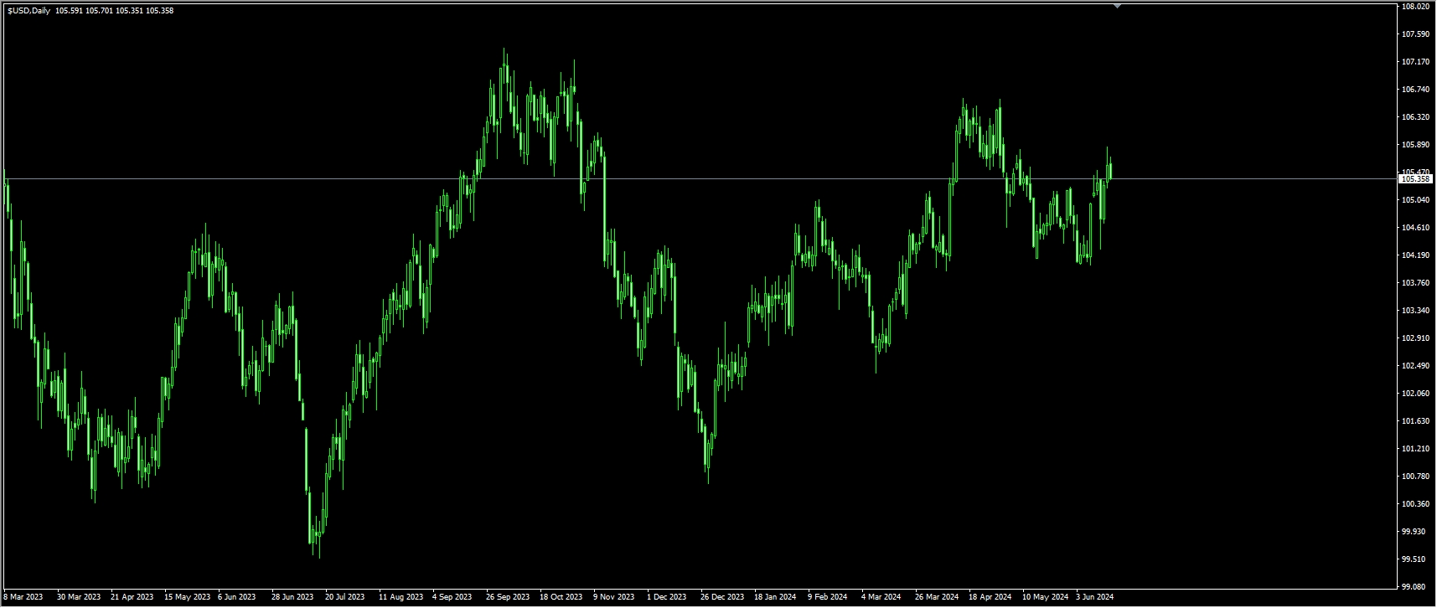Click the 100.360 price axis label
Screen dimensions: 1437x608
coord(1415,504)
